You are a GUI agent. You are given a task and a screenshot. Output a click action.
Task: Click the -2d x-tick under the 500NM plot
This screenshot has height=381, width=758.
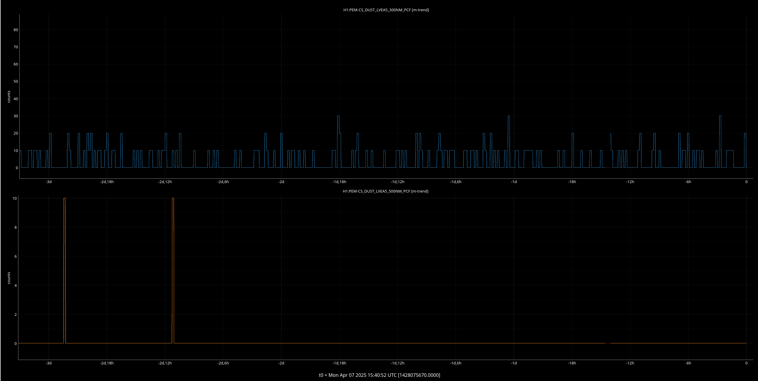coord(281,363)
